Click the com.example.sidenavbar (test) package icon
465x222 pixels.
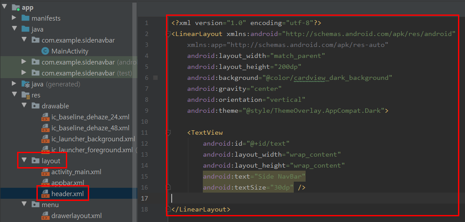click(x=36, y=73)
